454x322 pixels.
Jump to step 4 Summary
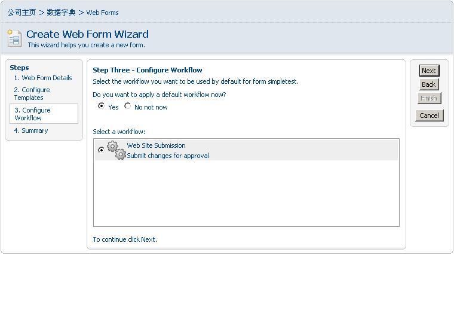tap(31, 130)
